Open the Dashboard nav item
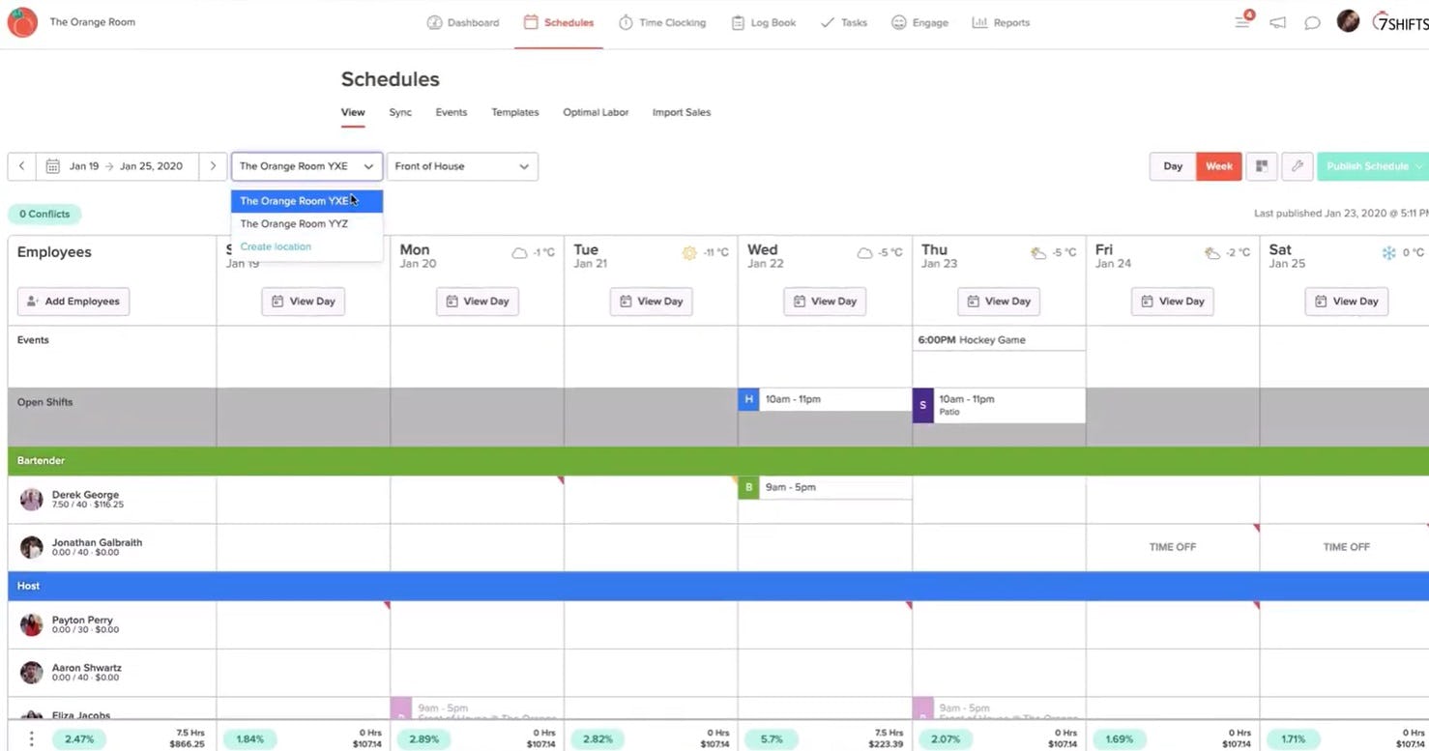The height and width of the screenshot is (751, 1429). pyautogui.click(x=463, y=22)
